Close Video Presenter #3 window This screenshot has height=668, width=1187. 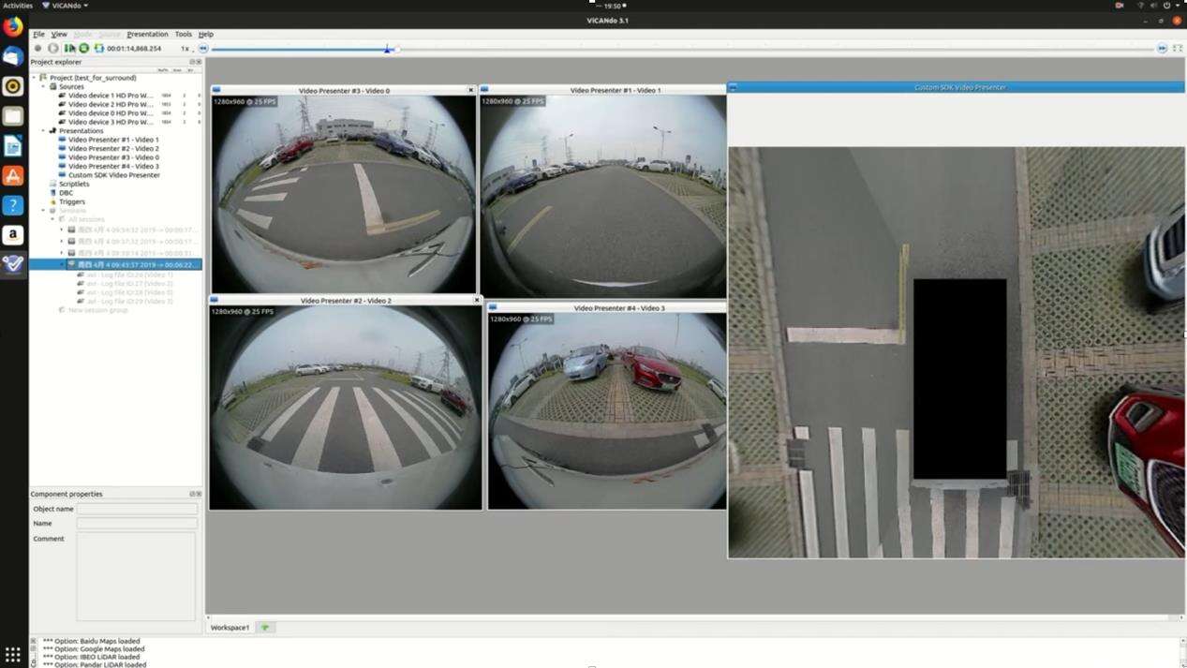[x=470, y=90]
